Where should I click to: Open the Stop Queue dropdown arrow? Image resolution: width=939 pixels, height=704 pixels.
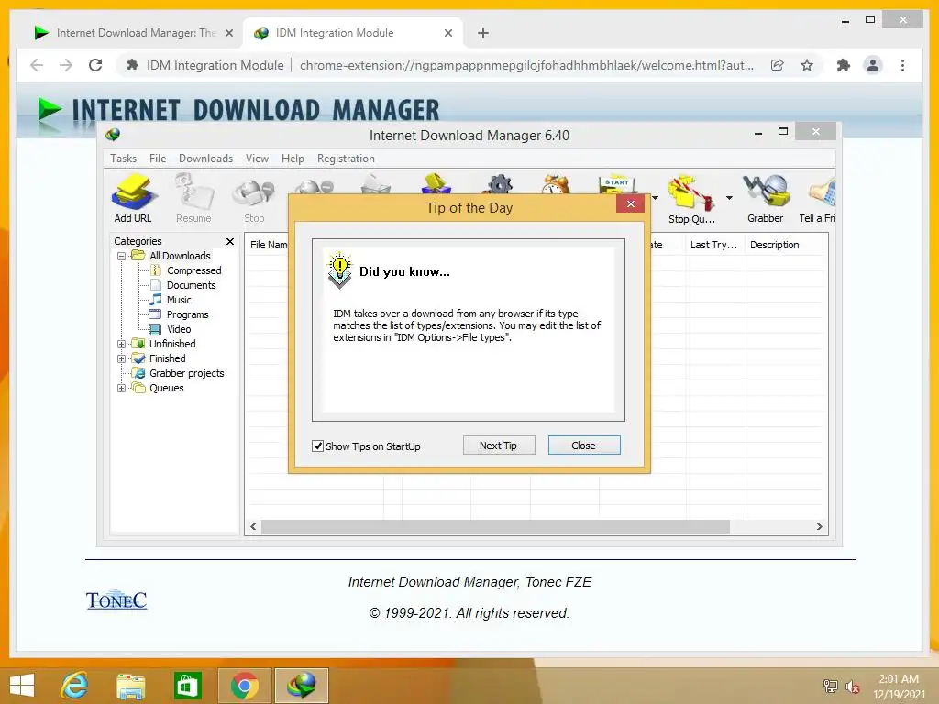tap(729, 198)
